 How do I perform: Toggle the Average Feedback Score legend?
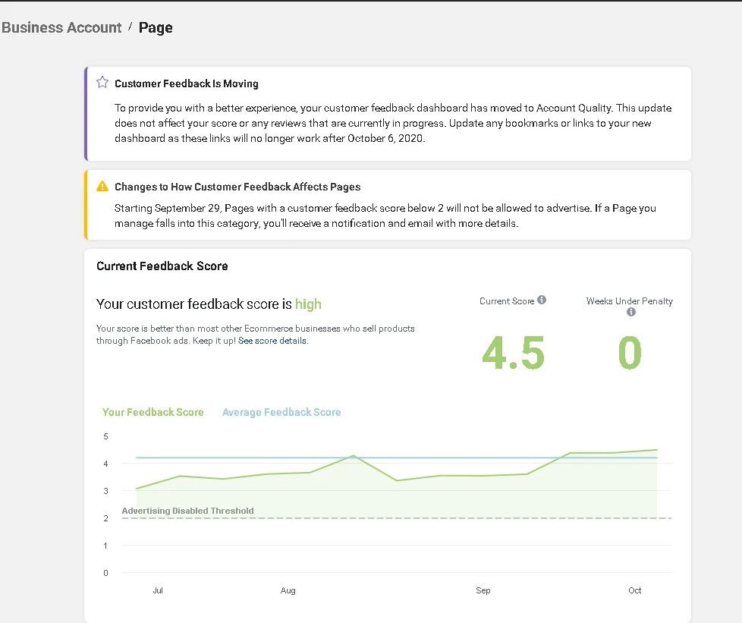[281, 412]
